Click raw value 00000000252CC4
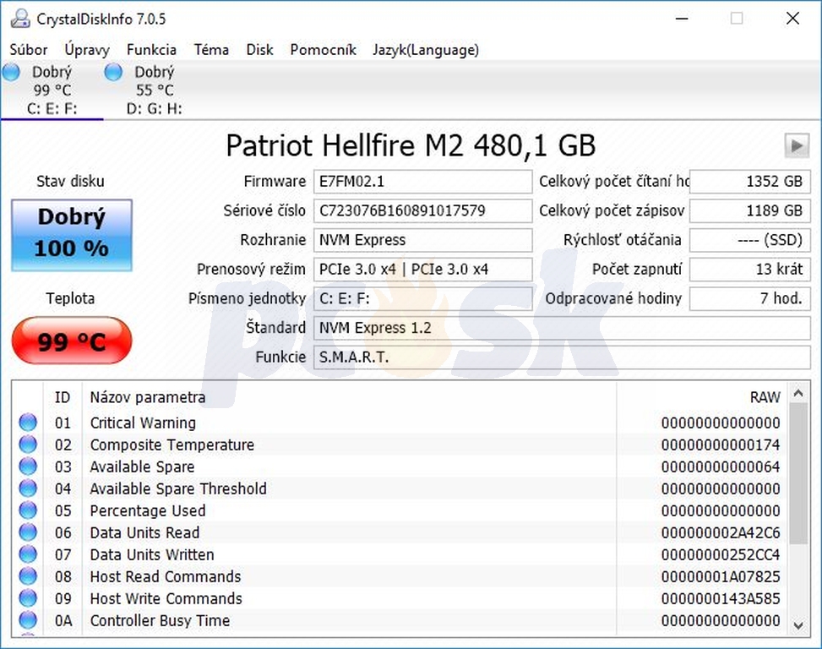 [x=721, y=554]
